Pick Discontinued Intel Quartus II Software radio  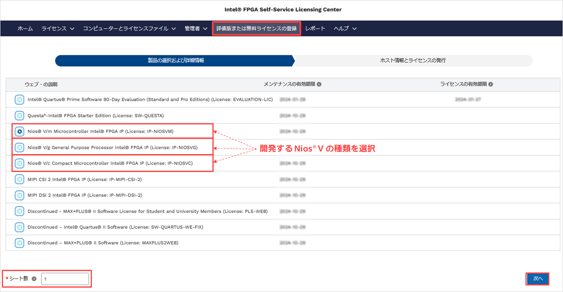pos(19,227)
